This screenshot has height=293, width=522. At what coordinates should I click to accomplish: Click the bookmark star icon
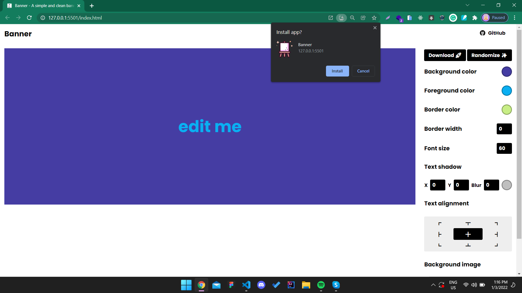(x=374, y=18)
